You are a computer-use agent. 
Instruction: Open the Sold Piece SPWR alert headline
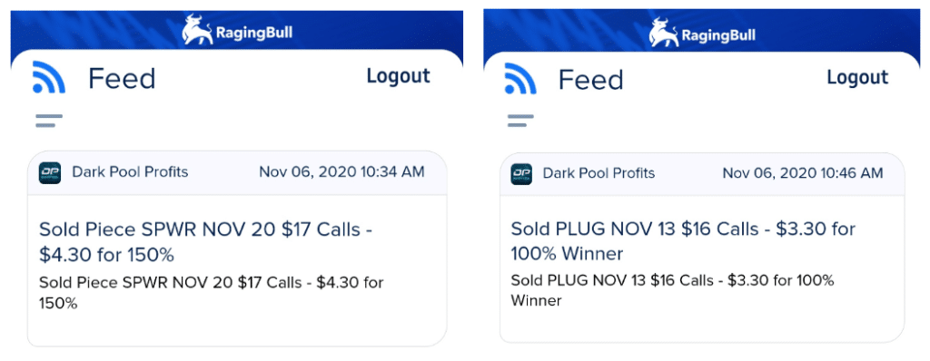(205, 242)
